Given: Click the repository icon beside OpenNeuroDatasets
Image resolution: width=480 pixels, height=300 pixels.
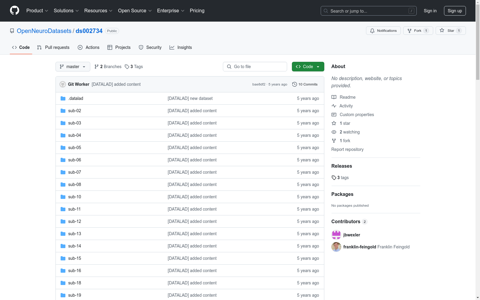Looking at the screenshot, I should [12, 31].
